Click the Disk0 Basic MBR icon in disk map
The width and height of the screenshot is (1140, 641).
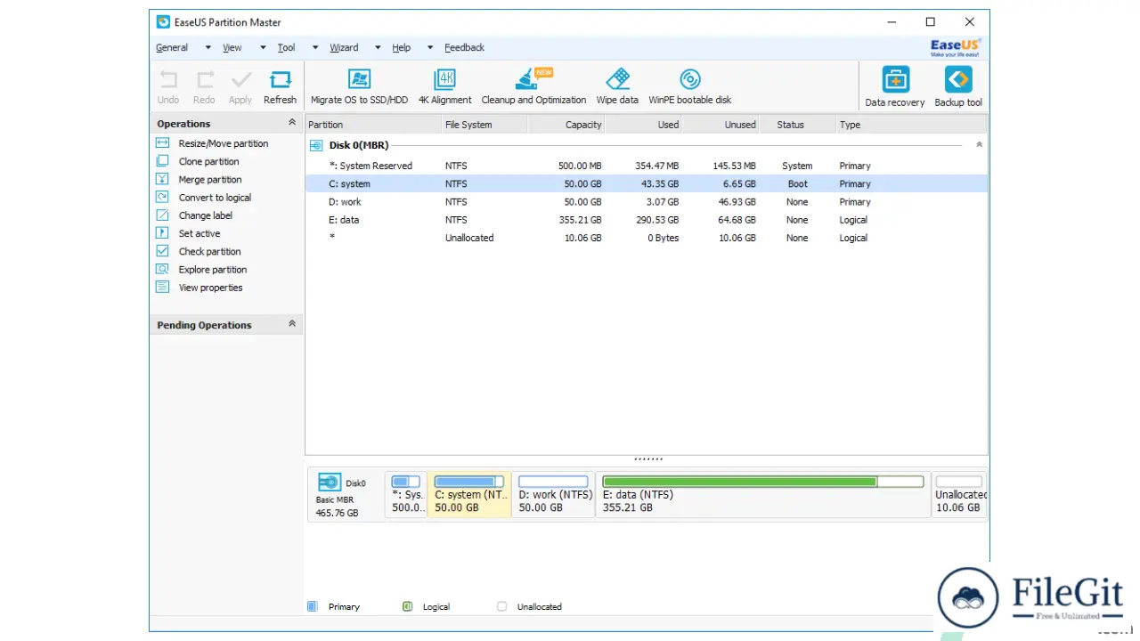point(330,483)
